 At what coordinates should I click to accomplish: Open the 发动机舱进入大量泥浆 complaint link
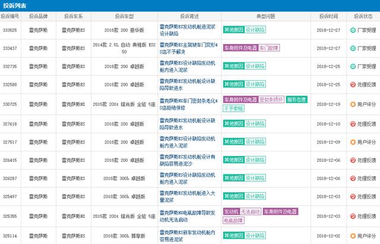tap(188, 196)
